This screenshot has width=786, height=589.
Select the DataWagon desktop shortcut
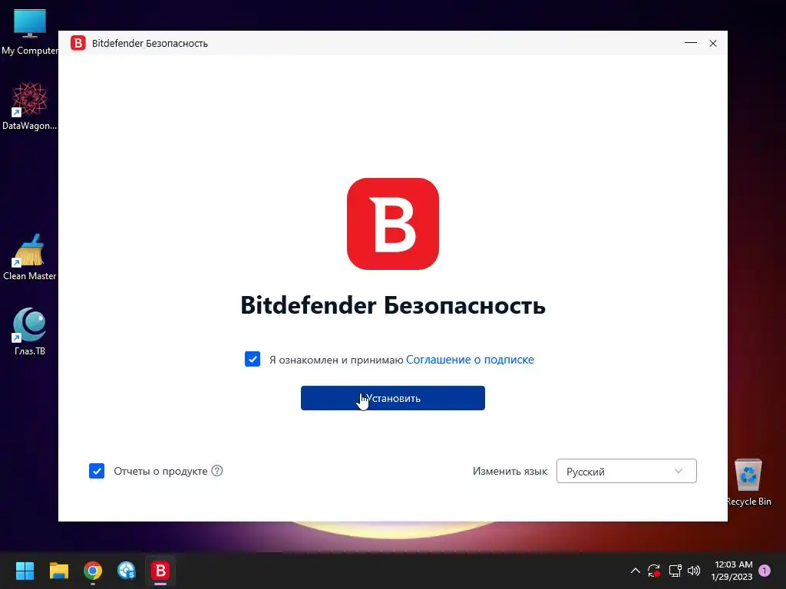30,107
